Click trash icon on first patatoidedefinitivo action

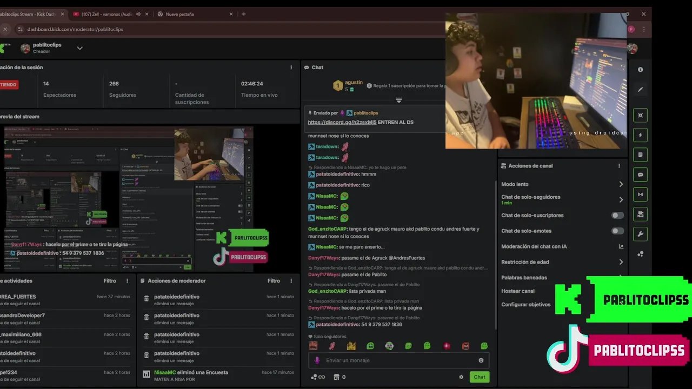coord(146,299)
